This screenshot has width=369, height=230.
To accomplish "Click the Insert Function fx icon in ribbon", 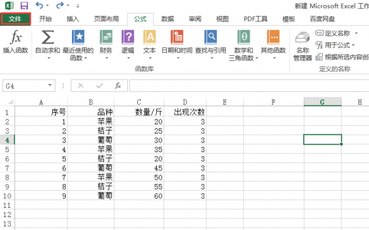I will pos(15,37).
